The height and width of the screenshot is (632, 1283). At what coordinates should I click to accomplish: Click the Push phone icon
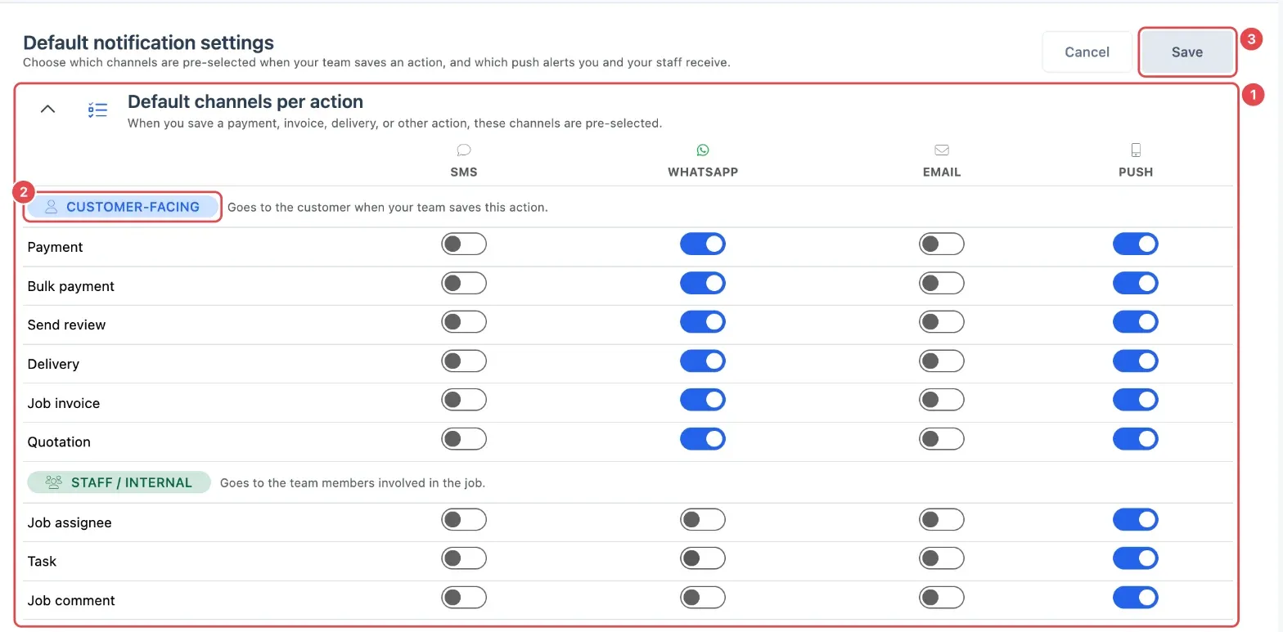[1136, 150]
